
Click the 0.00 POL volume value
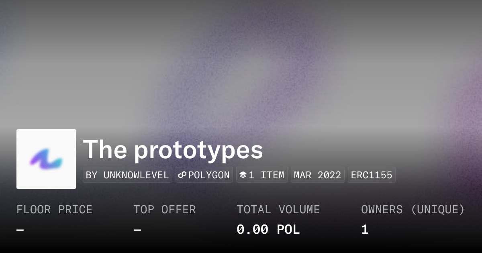[268, 230]
